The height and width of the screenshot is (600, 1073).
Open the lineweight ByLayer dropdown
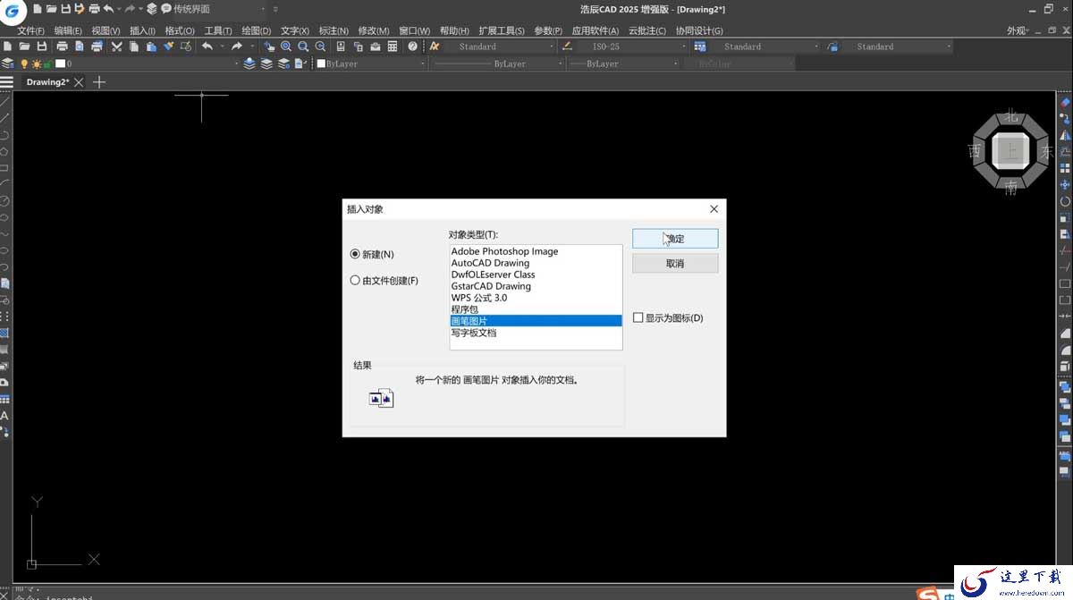tap(623, 64)
